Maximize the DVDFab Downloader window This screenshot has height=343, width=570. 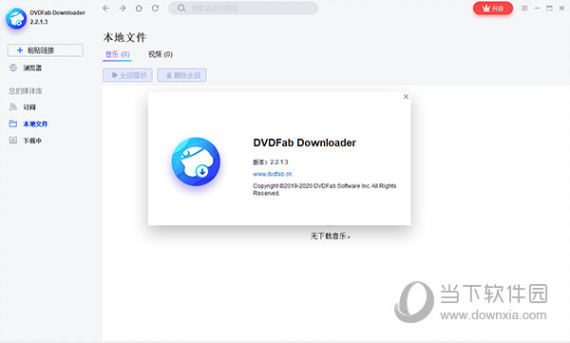549,8
